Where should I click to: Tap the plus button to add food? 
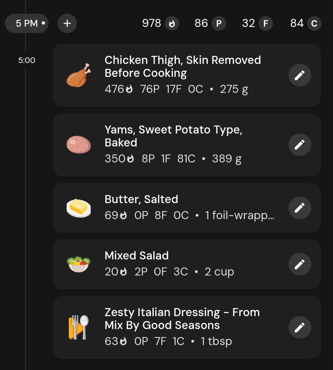pyautogui.click(x=67, y=23)
